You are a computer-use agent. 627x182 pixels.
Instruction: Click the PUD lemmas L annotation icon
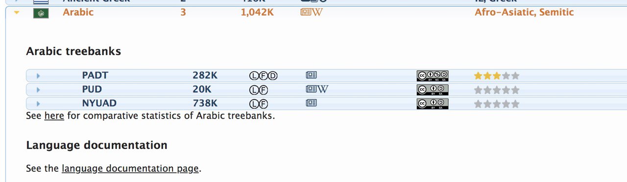pos(253,90)
